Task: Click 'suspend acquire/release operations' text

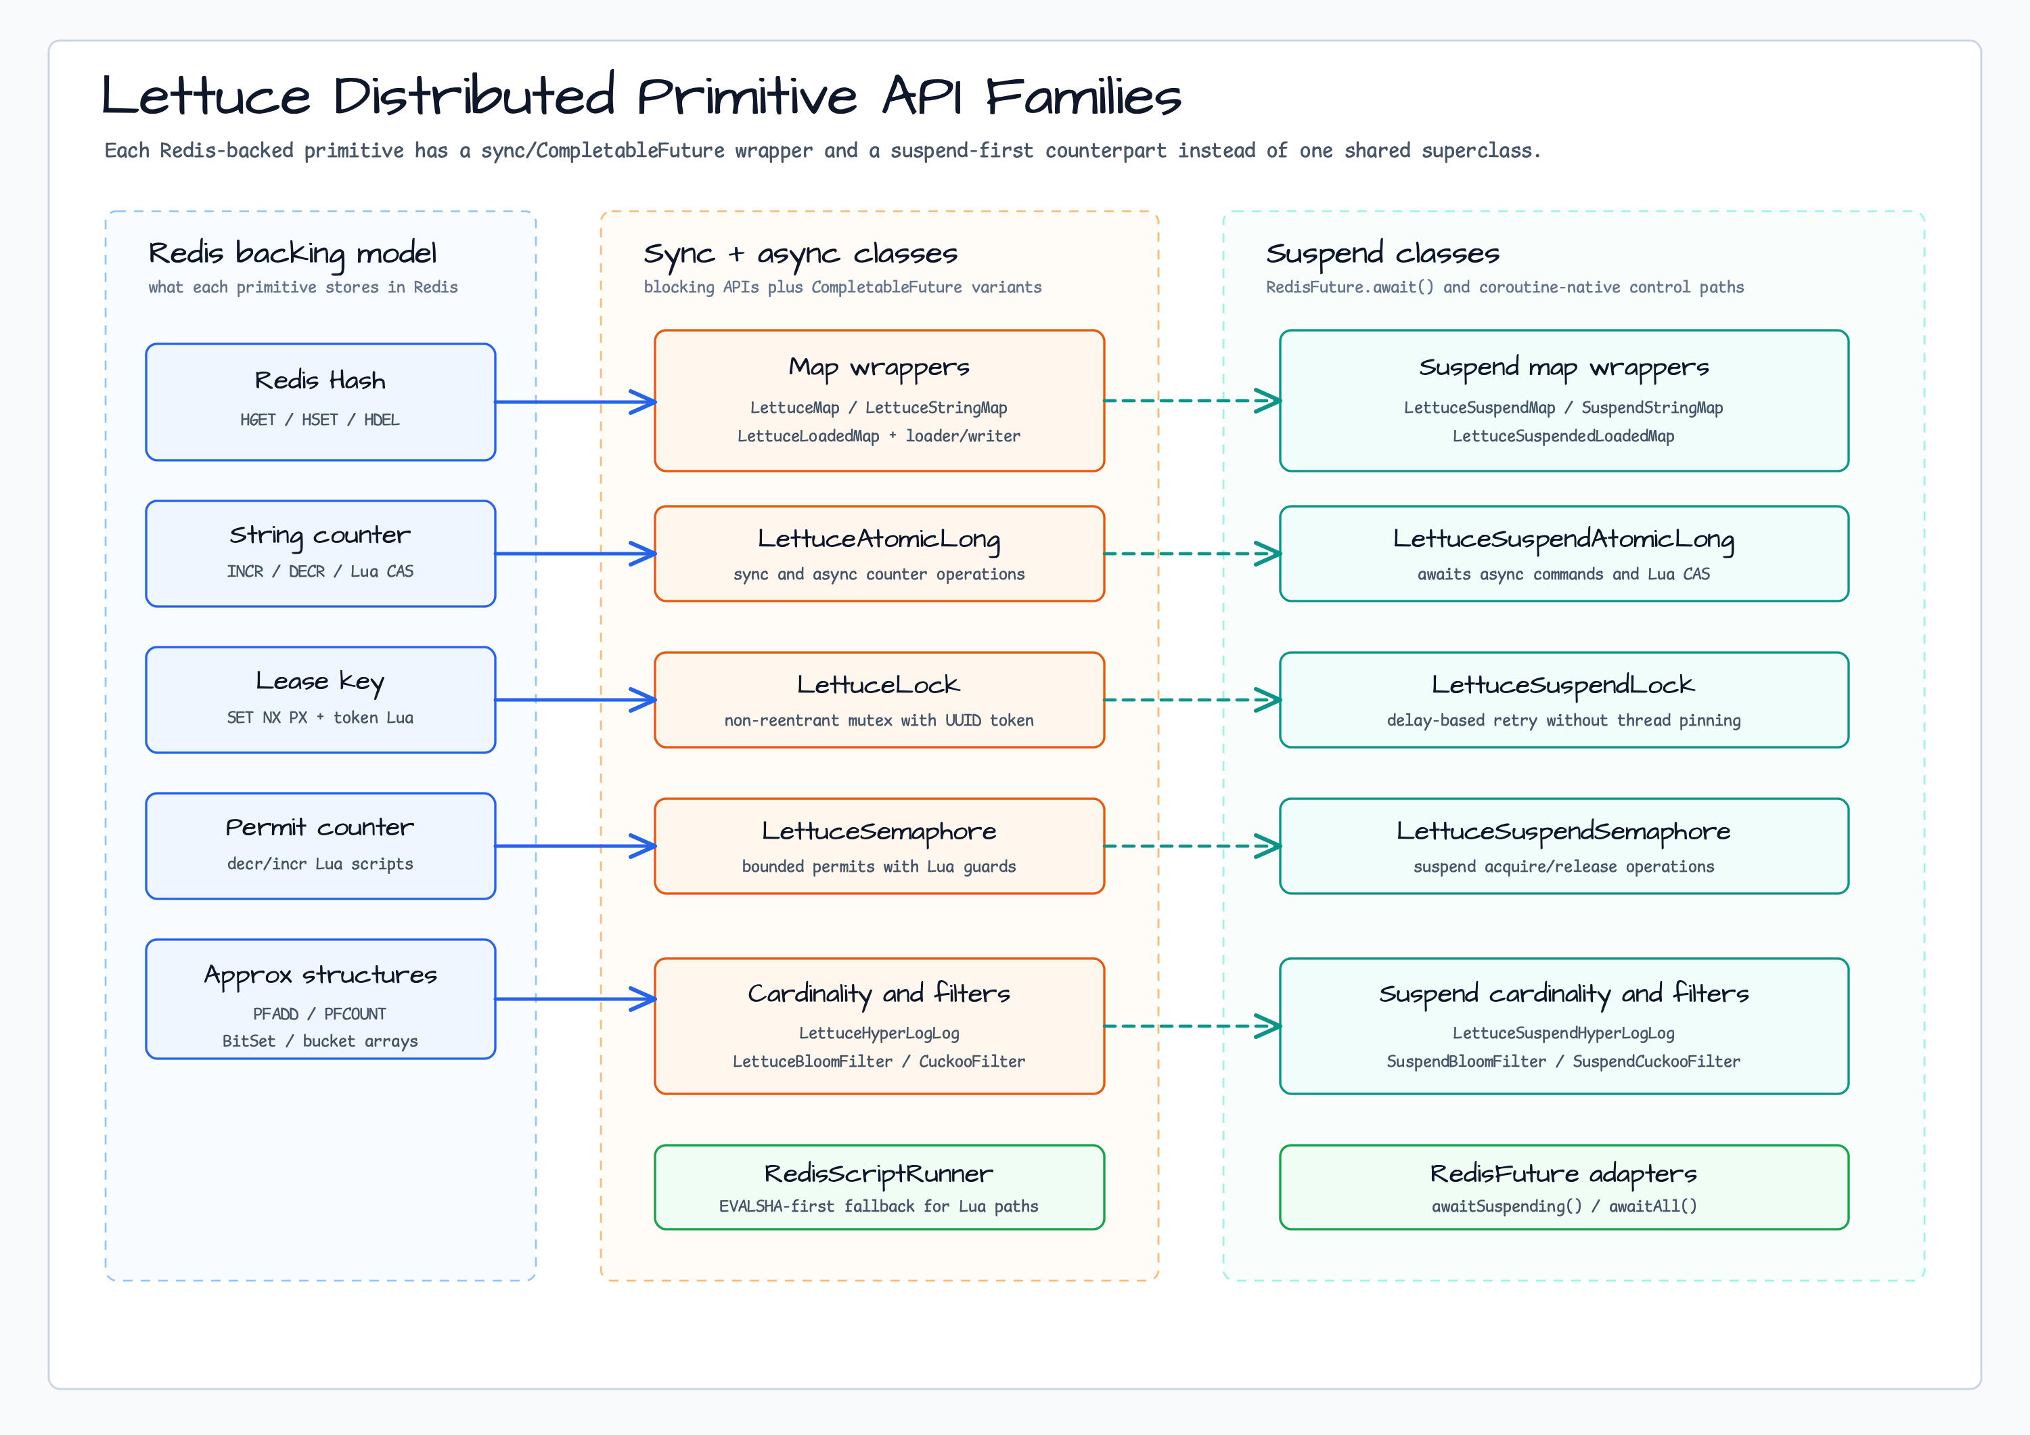Action: [x=1563, y=867]
